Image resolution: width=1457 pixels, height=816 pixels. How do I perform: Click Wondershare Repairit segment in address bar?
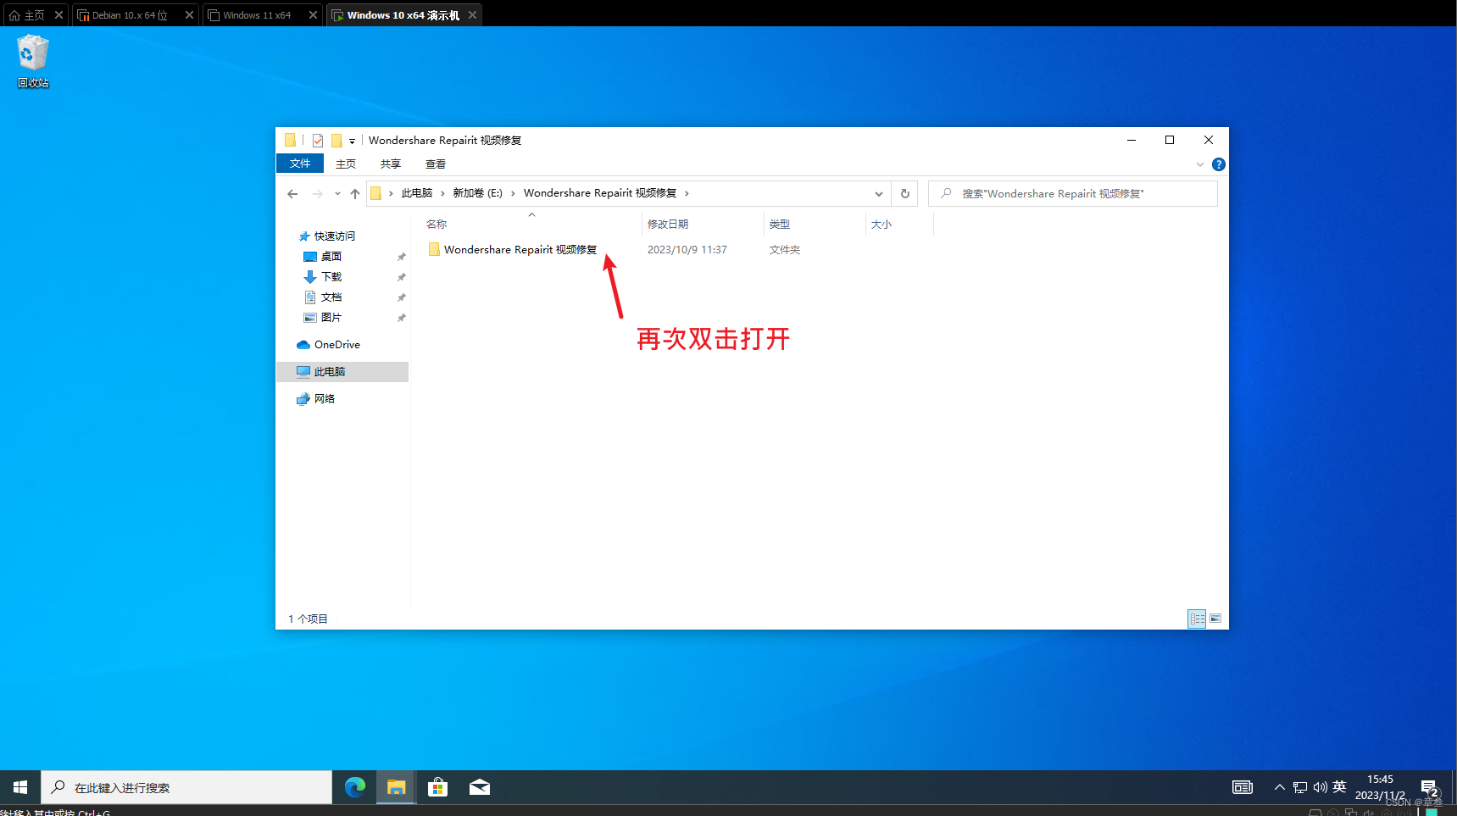(x=600, y=193)
